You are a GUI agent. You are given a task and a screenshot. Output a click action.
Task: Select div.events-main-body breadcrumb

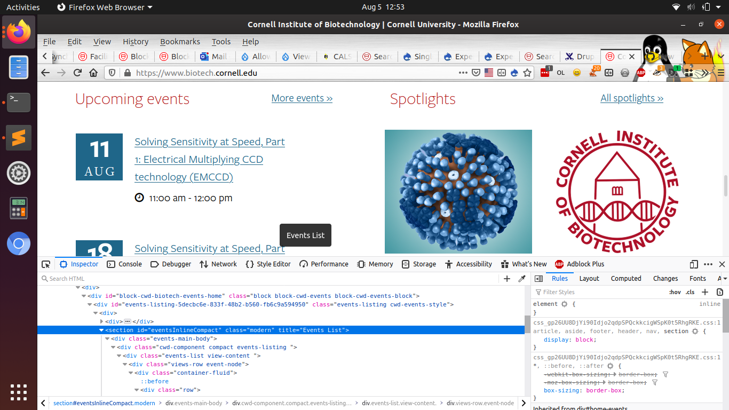pyautogui.click(x=194, y=403)
